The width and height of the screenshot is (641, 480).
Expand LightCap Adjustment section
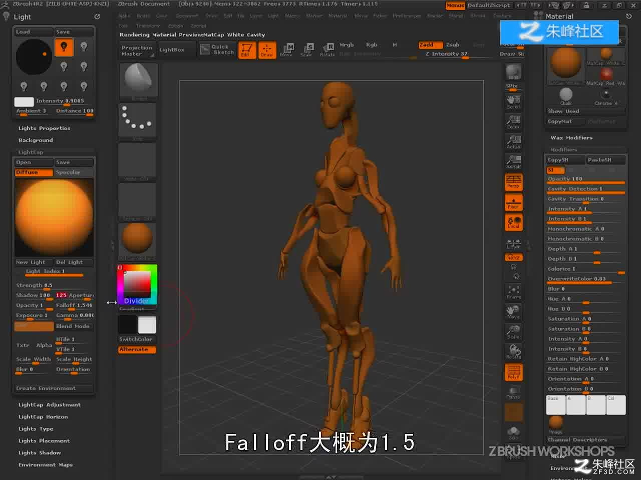click(x=50, y=405)
